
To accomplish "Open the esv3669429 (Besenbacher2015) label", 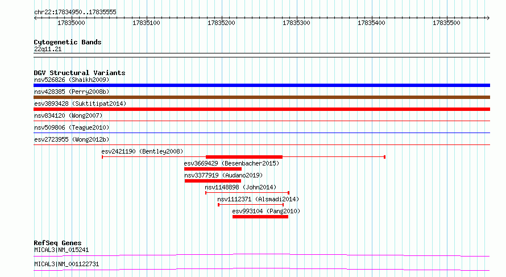I will 231,163.
